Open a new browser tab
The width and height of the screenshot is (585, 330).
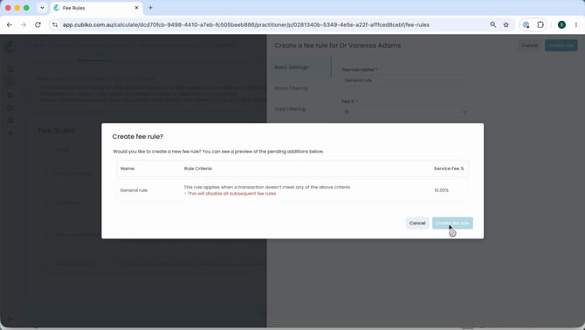click(x=150, y=8)
